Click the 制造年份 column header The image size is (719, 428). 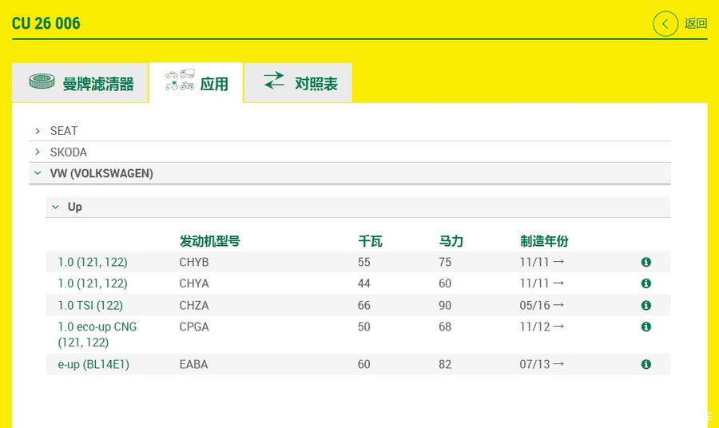(544, 241)
